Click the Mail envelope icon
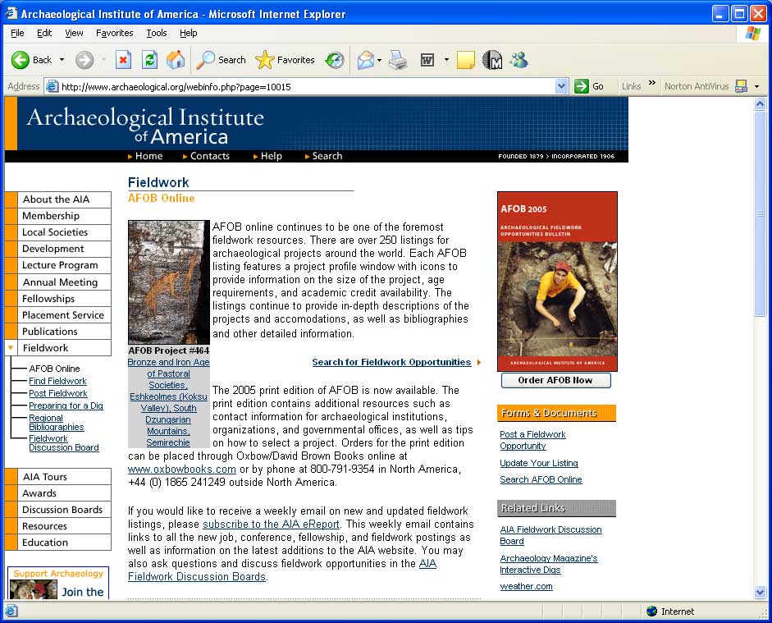 (366, 60)
